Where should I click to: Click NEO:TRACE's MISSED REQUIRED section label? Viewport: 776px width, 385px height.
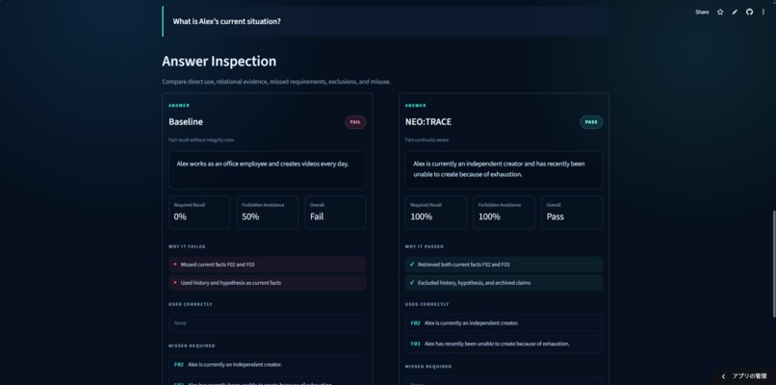point(428,367)
